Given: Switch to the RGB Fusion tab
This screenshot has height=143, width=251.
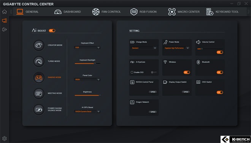Looking at the screenshot, I should pyautogui.click(x=143, y=12).
